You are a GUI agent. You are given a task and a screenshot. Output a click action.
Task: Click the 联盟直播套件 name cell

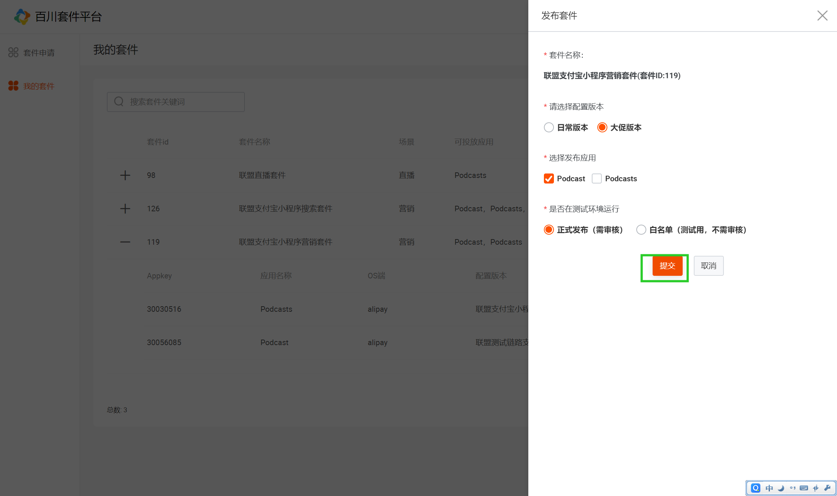[262, 175]
